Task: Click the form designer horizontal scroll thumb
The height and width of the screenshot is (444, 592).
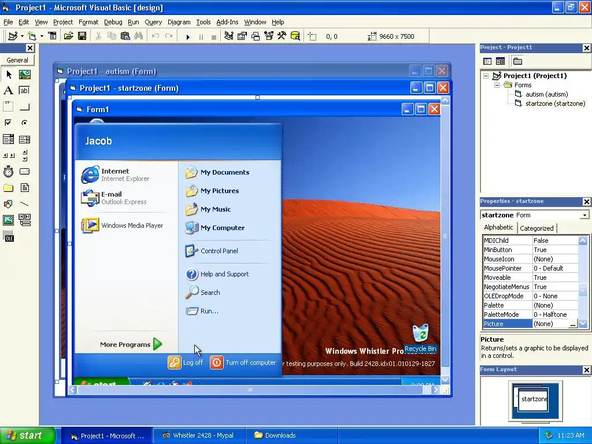Action: [250, 390]
